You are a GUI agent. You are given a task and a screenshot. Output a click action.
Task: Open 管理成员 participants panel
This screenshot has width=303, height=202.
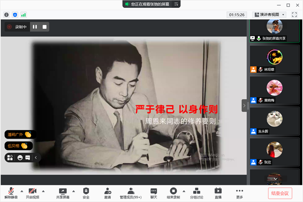click(130, 193)
